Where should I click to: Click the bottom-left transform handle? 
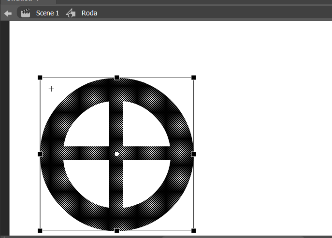pos(40,231)
